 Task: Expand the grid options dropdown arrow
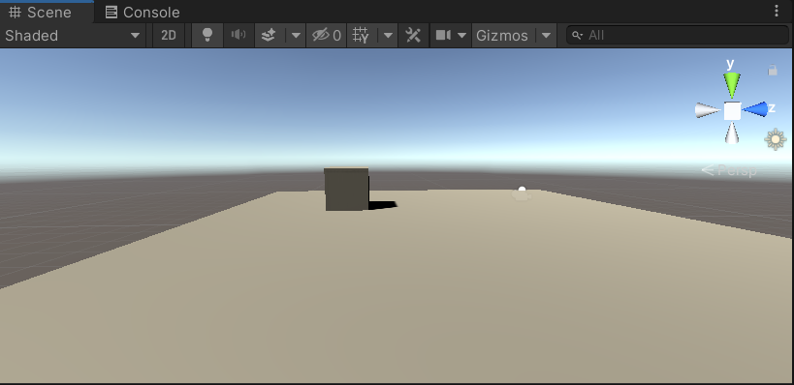click(x=389, y=36)
